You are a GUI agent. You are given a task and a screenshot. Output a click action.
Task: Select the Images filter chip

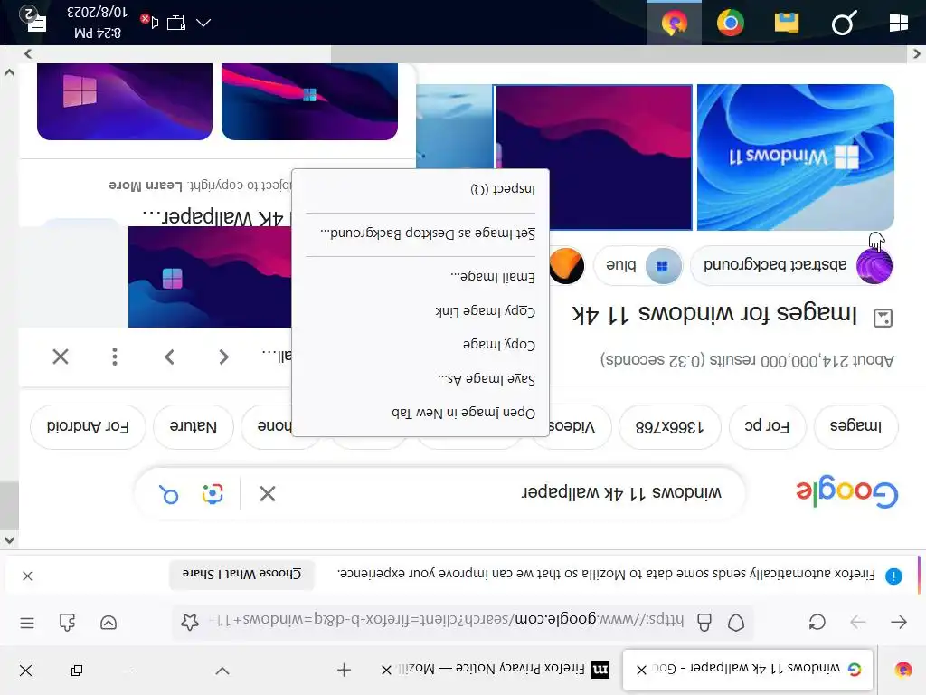[x=855, y=426]
